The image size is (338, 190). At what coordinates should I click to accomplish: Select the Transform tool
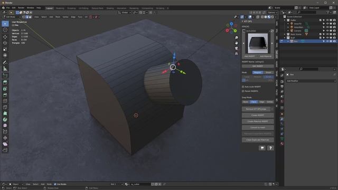tap(5, 55)
